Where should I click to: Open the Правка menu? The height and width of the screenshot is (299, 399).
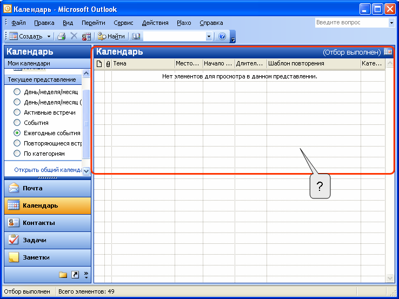pos(44,23)
